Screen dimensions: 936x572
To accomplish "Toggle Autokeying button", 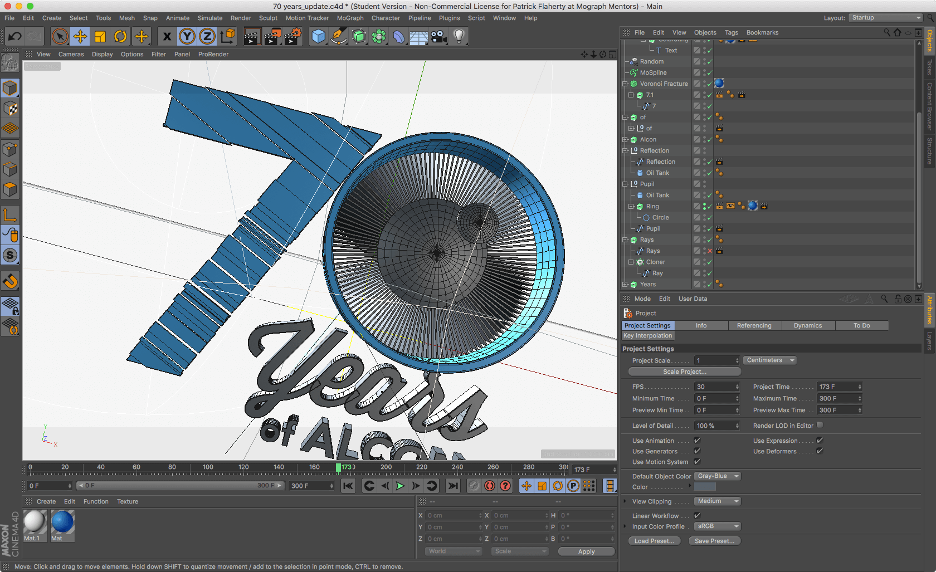I will (489, 486).
